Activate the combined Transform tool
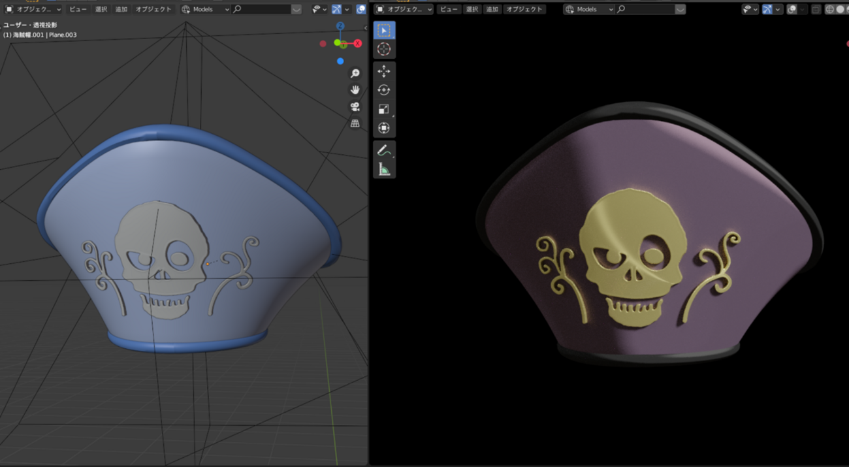 384,128
